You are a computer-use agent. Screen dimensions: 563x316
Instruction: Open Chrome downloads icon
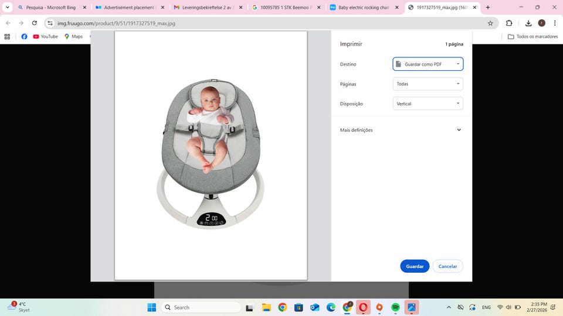pyautogui.click(x=528, y=23)
